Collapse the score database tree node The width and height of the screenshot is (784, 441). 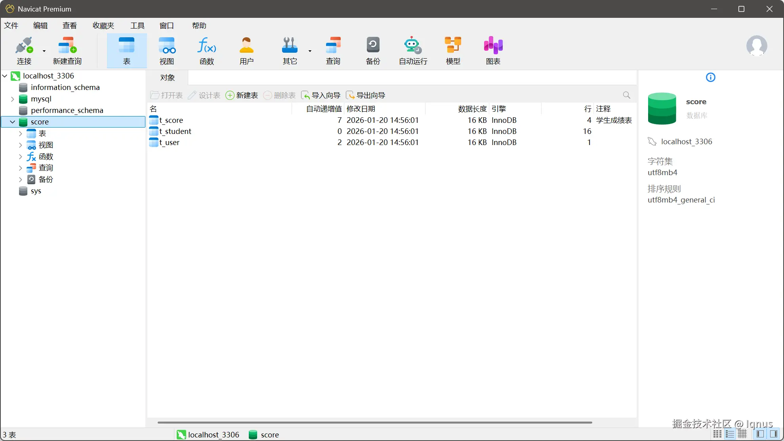12,122
